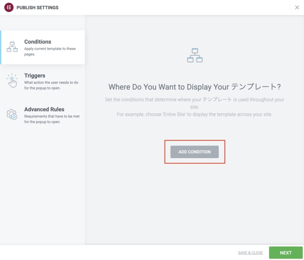
Task: Click the green NEXT button
Action: (285, 252)
